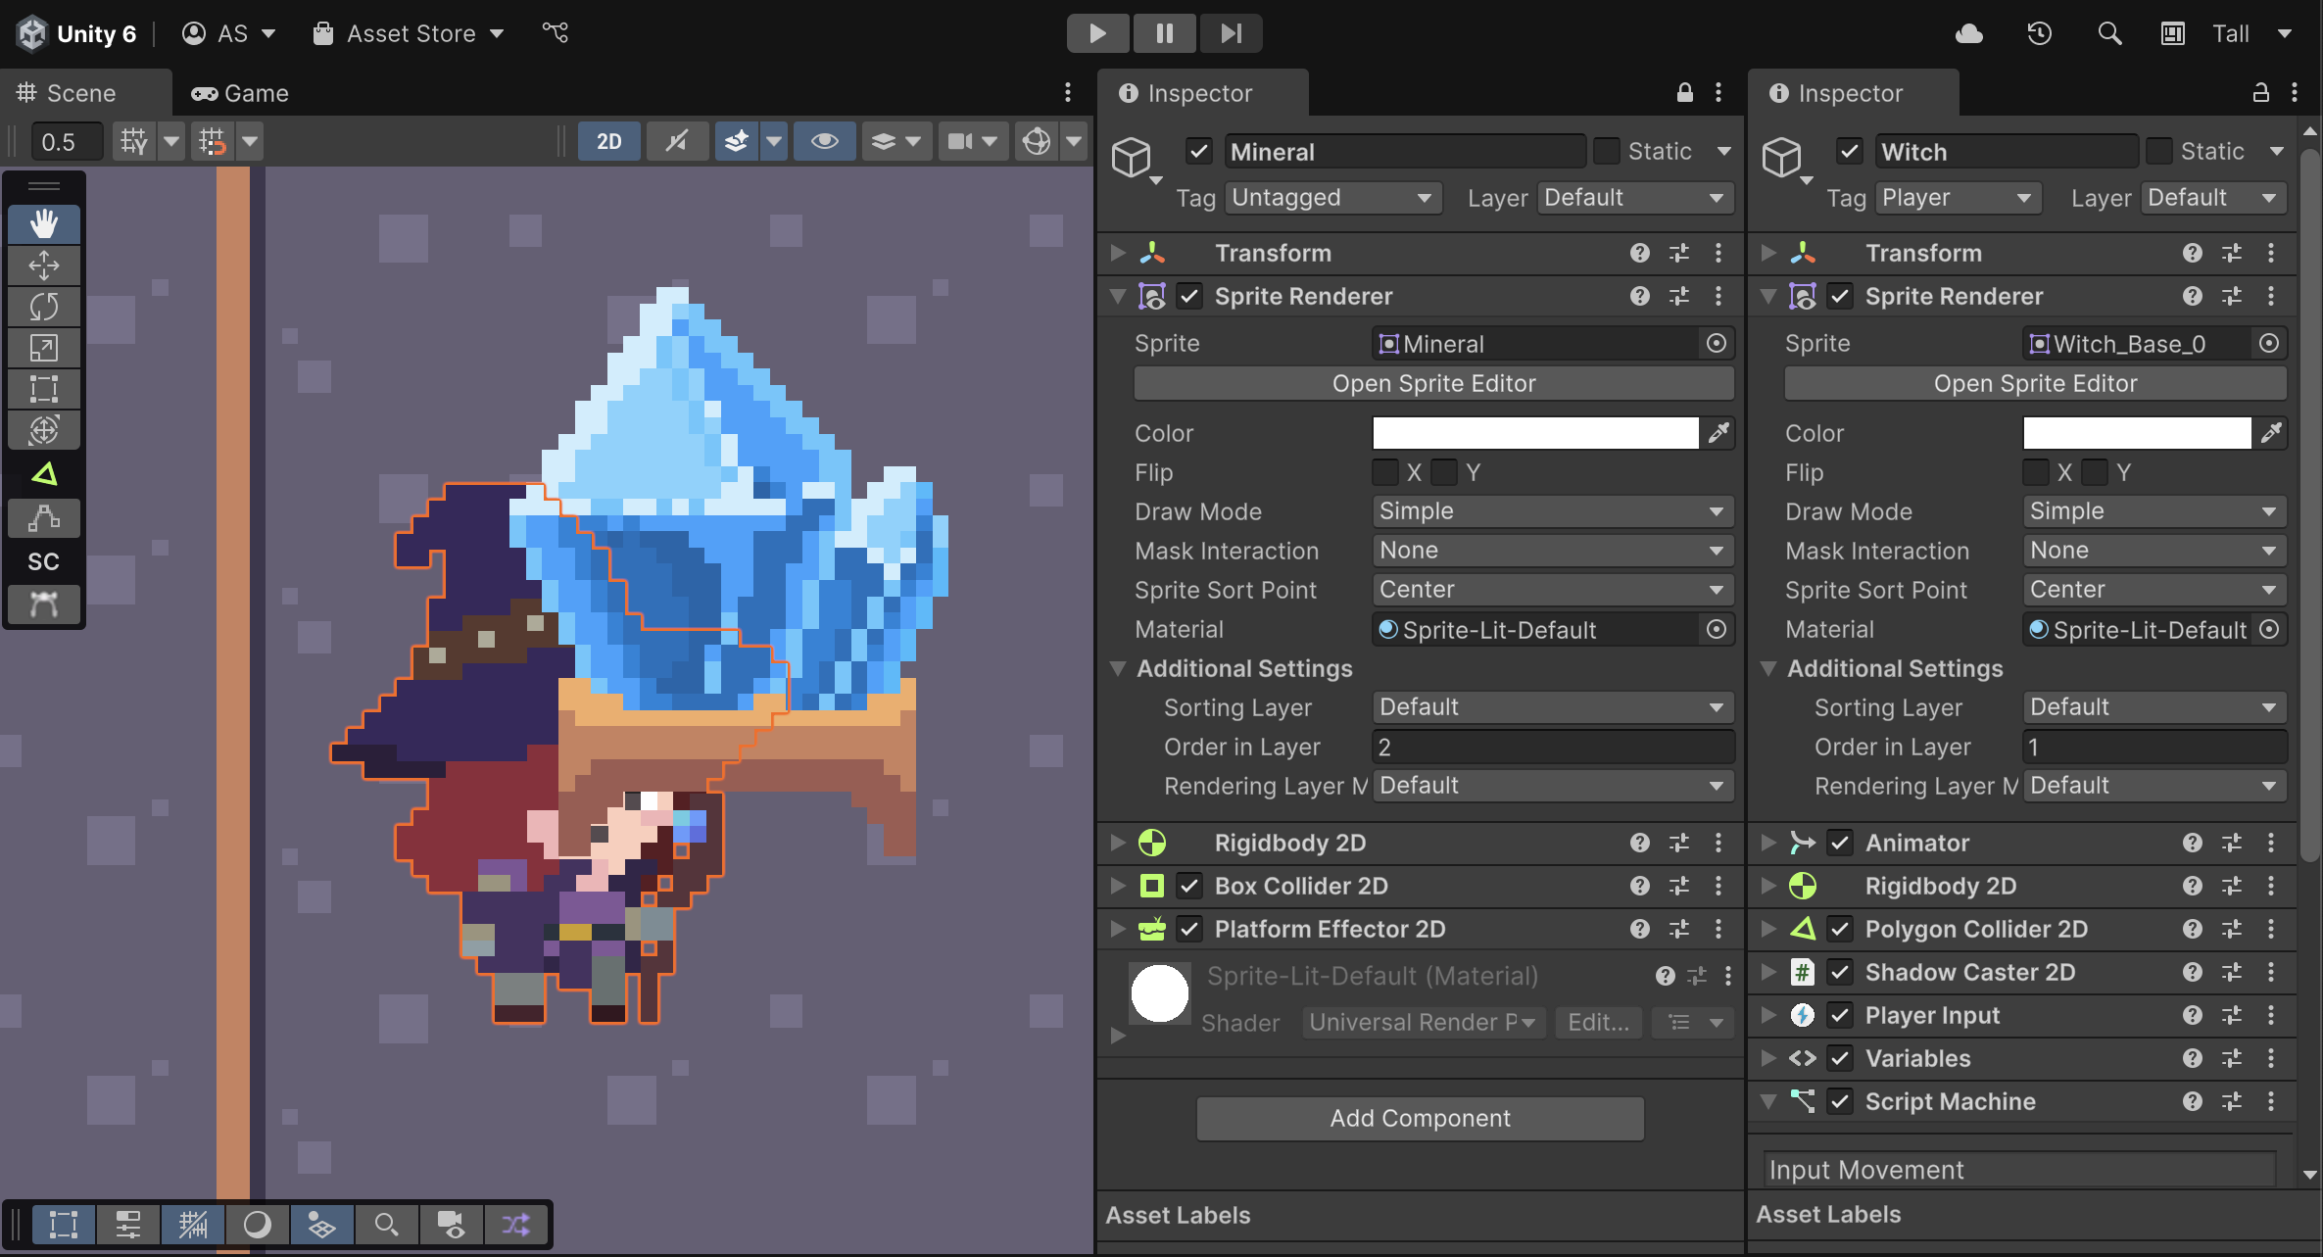Open the Asset Store menu
The height and width of the screenshot is (1257, 2323).
click(410, 33)
